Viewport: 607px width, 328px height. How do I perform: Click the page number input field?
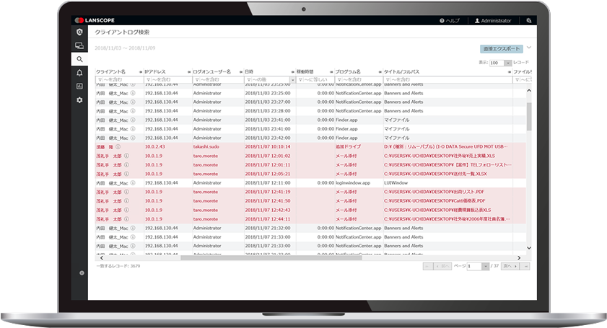[473, 267]
